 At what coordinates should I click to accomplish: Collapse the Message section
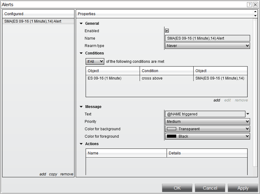pos(81,106)
